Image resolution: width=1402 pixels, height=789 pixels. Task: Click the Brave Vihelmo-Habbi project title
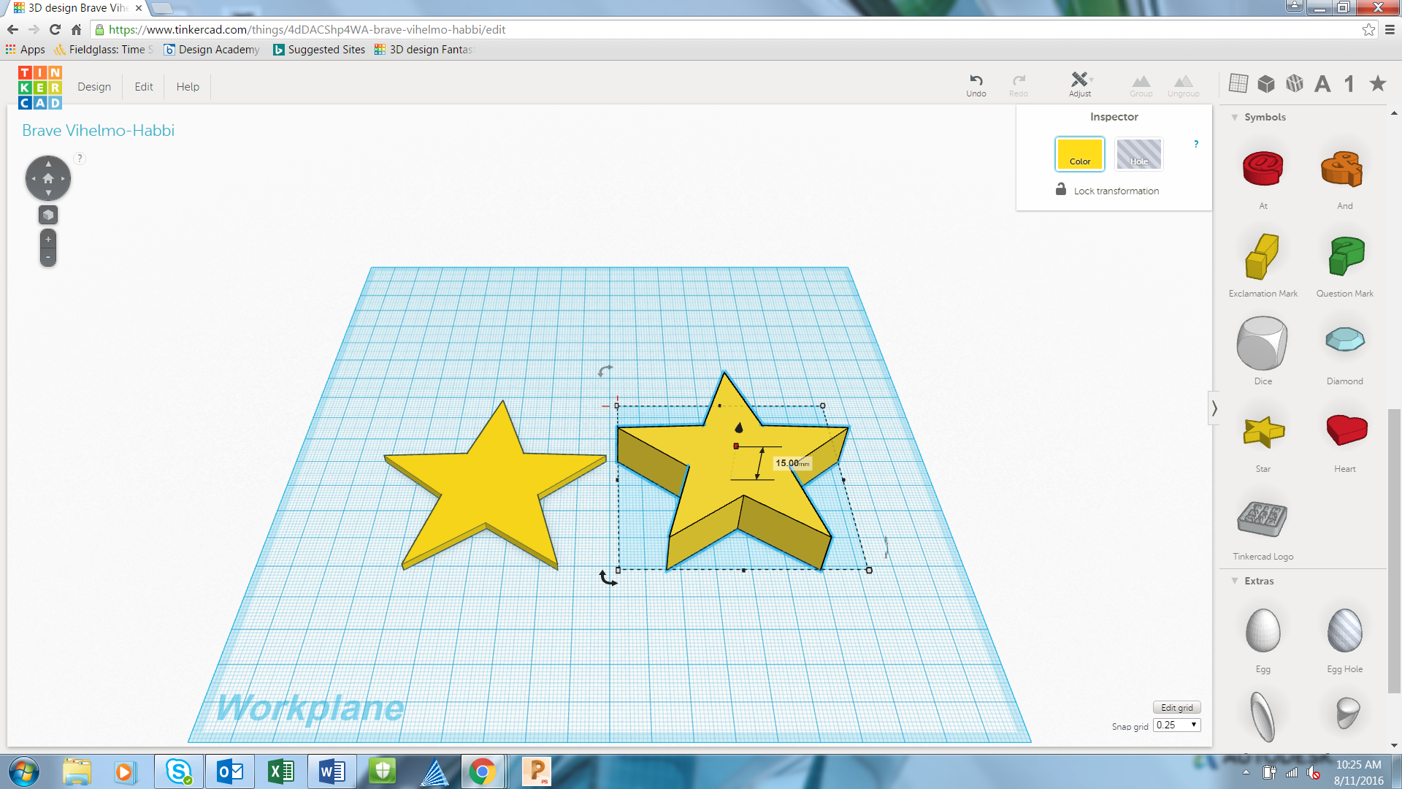(99, 130)
